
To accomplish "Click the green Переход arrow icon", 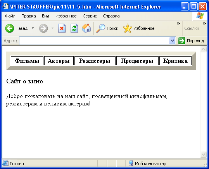I will tap(182, 41).
